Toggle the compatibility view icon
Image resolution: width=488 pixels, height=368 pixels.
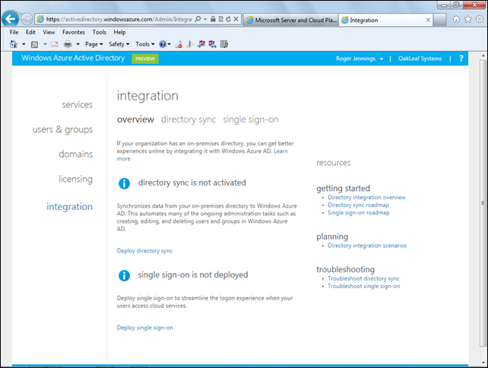(220, 19)
